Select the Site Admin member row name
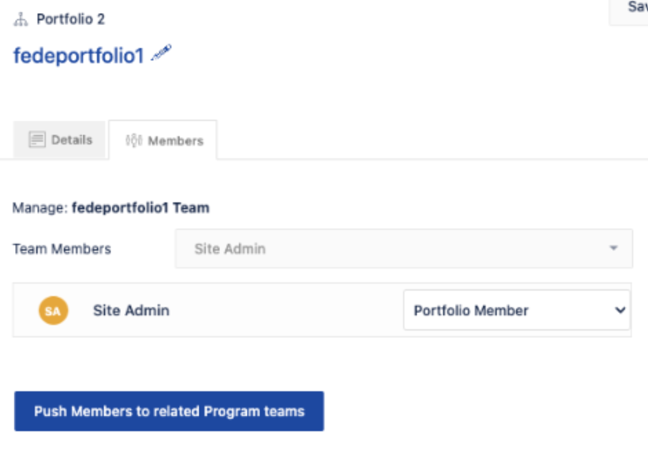This screenshot has width=648, height=452. coord(131,310)
